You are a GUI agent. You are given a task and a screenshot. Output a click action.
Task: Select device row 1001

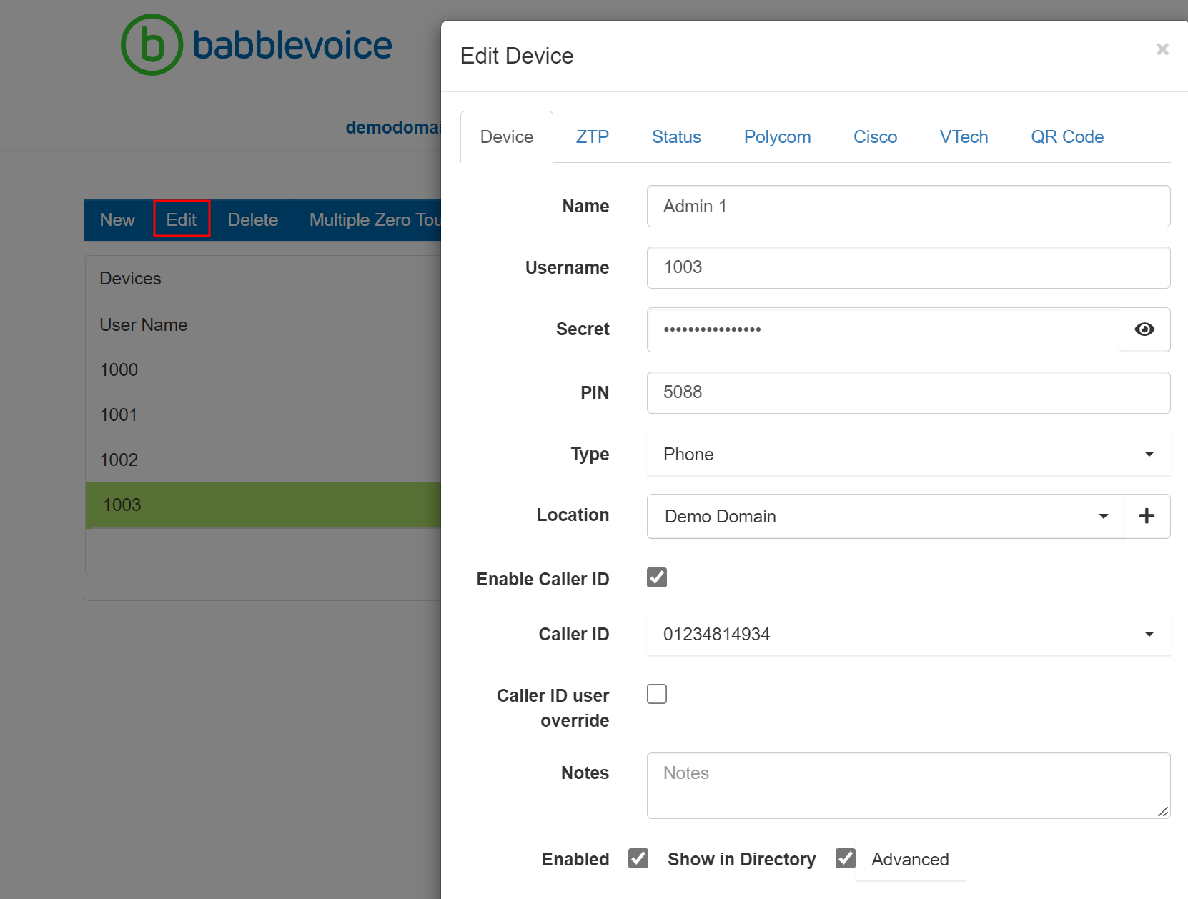coord(263,415)
